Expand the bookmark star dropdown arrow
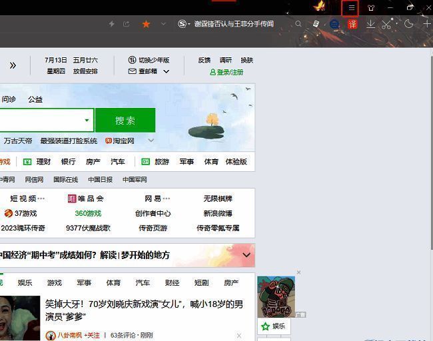Screen dimensions: 433x341 click(163, 24)
